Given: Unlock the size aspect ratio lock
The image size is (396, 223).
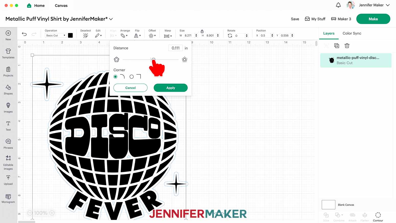Looking at the screenshot, I should tap(202, 31).
